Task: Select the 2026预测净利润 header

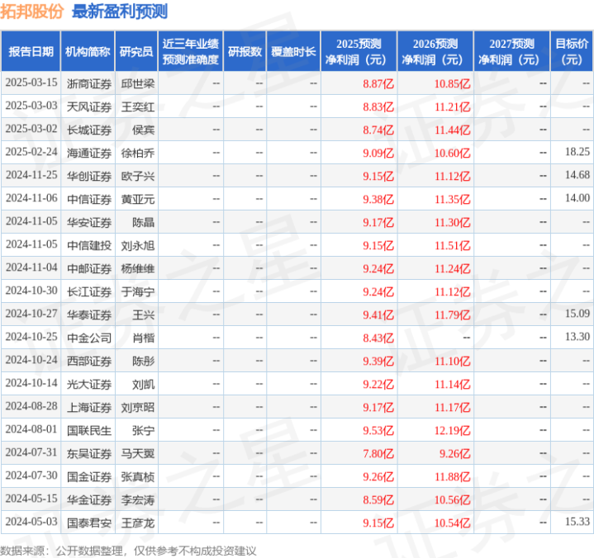Action: [435, 51]
